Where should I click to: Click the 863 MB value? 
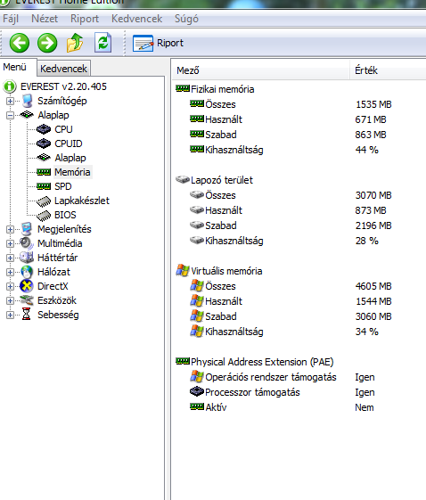[x=371, y=135]
